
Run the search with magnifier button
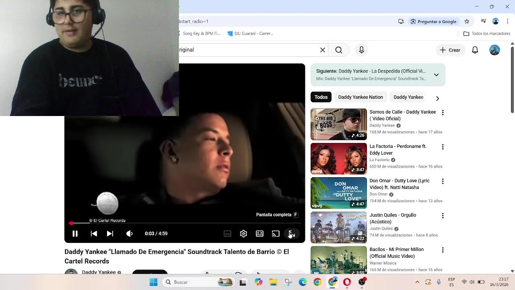[339, 50]
